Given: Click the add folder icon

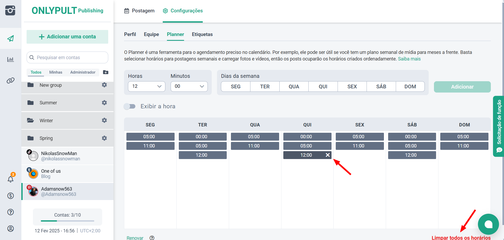Looking at the screenshot, I should coord(106,72).
